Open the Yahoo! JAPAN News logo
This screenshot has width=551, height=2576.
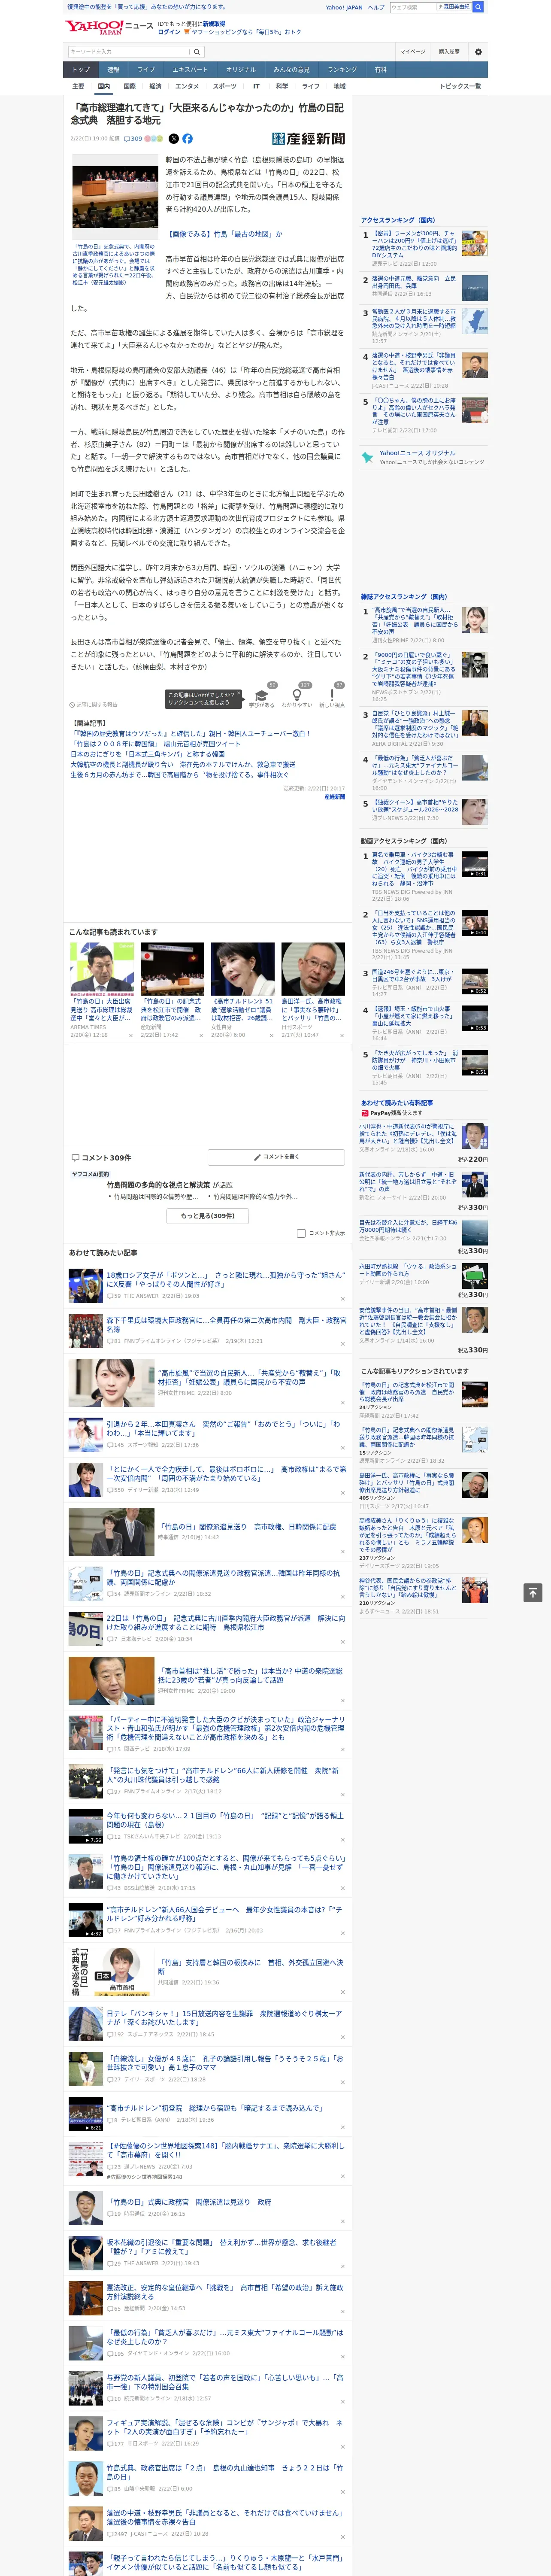click(x=110, y=27)
